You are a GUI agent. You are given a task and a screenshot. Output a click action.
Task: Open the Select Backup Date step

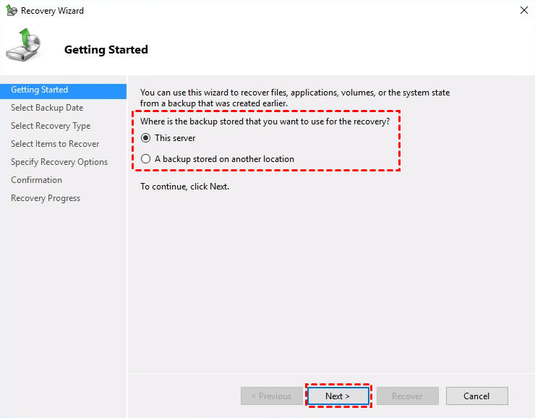(x=47, y=108)
